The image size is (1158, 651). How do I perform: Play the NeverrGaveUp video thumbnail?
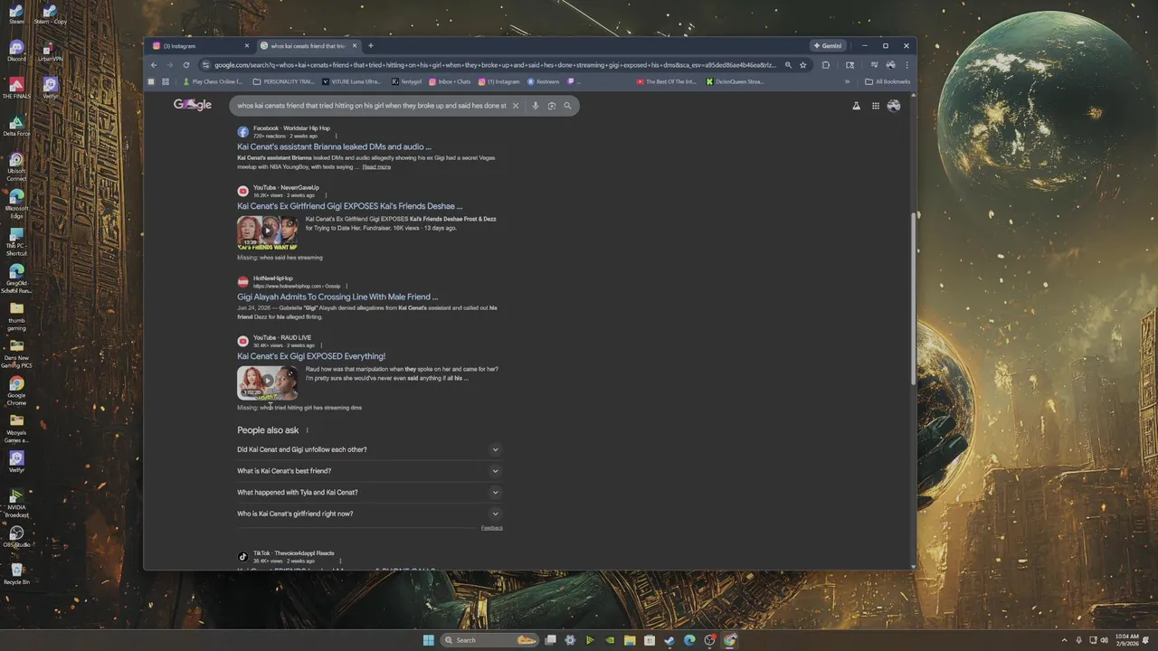point(267,232)
